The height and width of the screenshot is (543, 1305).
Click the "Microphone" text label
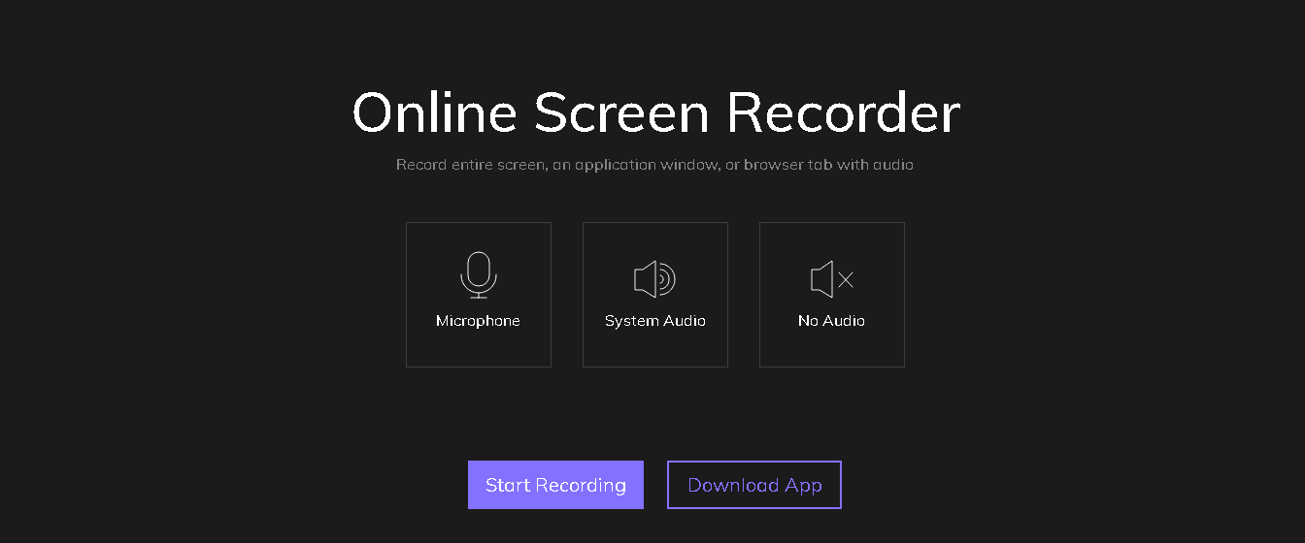(478, 321)
